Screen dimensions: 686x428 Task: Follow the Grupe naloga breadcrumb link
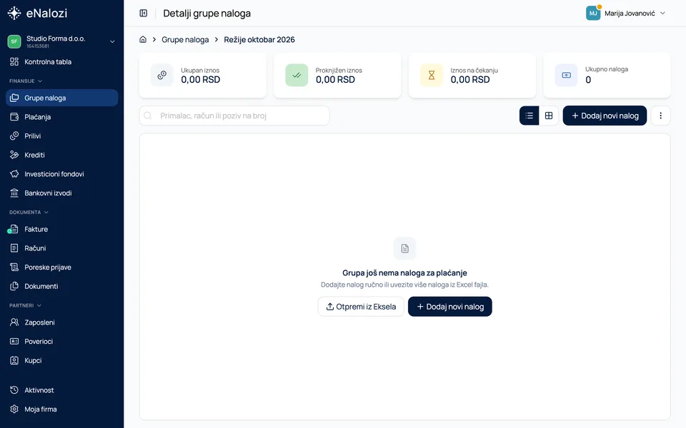(185, 39)
